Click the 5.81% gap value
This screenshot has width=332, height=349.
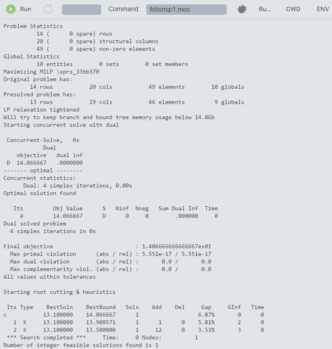[x=206, y=322]
